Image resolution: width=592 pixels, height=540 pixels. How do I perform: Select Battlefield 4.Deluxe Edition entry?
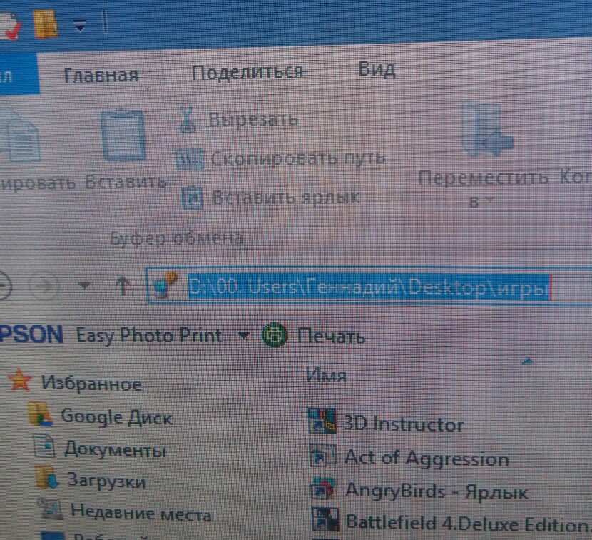[x=468, y=523]
